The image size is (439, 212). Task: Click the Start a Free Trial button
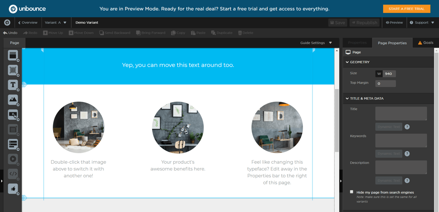(406, 9)
